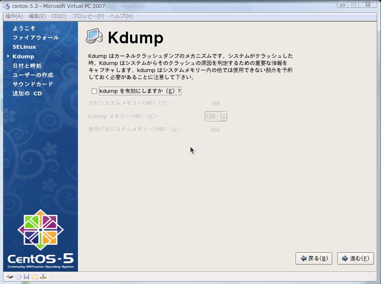Click the Kdump memory value field
This screenshot has width=381, height=284.
pyautogui.click(x=213, y=116)
